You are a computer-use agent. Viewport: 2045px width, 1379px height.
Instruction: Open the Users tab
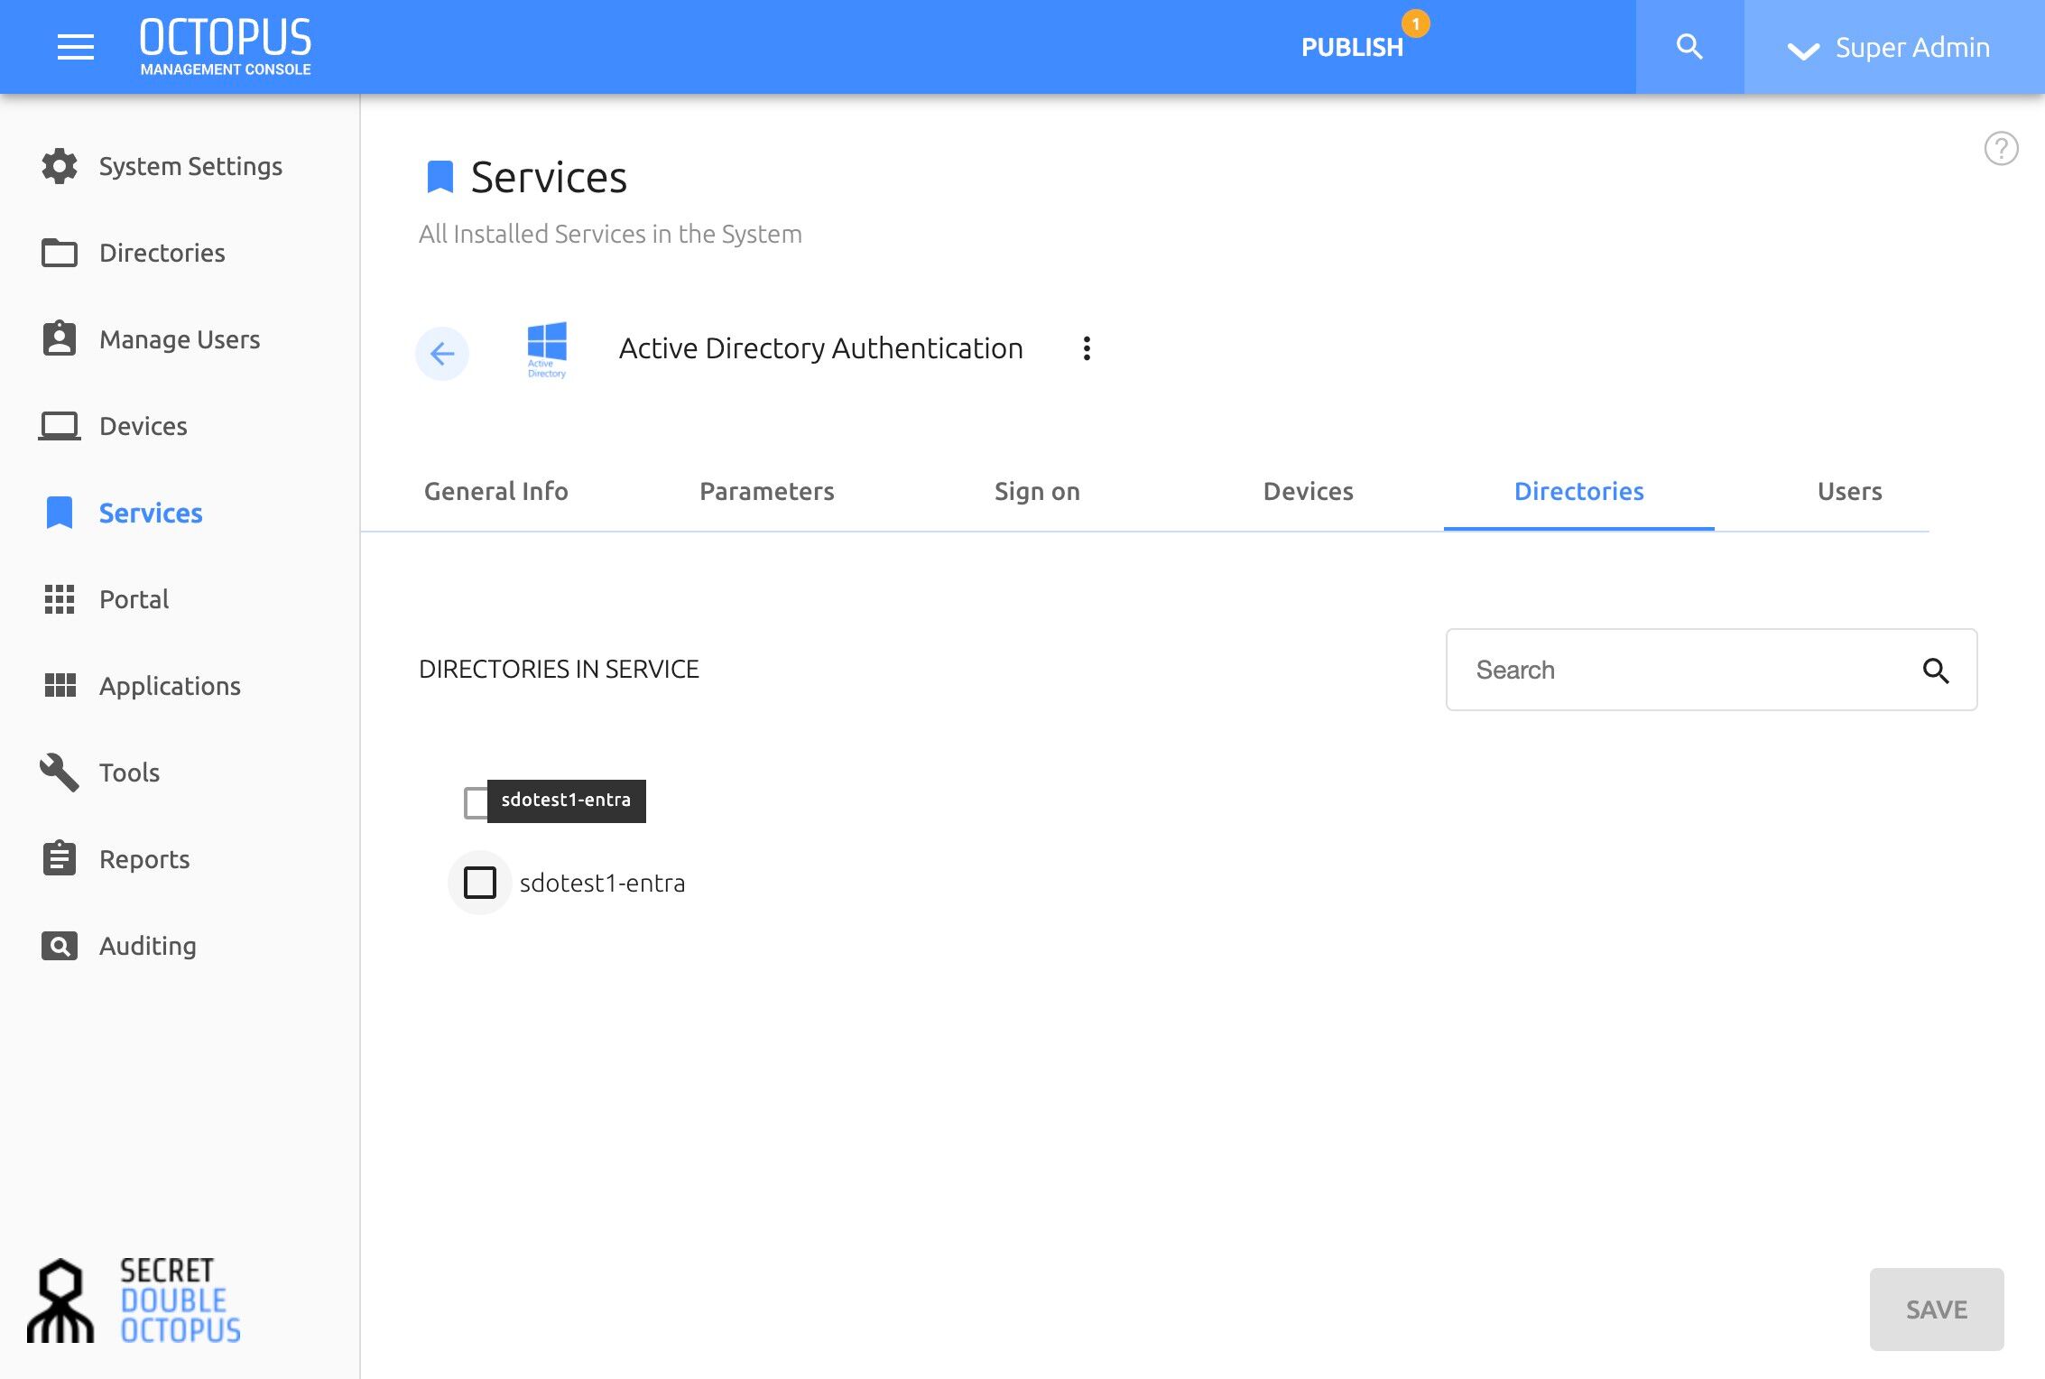pos(1849,491)
